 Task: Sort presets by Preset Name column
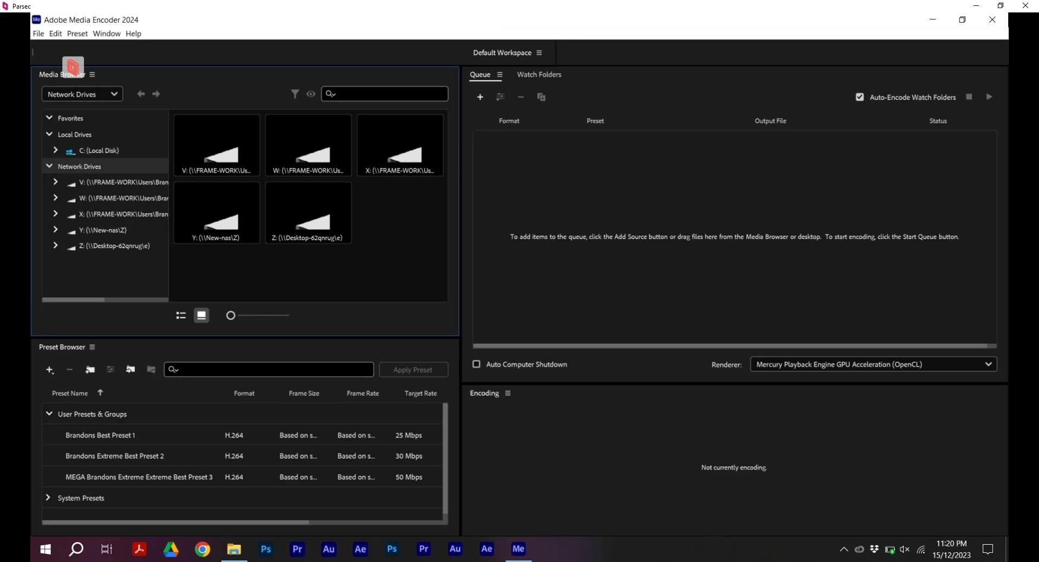pos(70,393)
